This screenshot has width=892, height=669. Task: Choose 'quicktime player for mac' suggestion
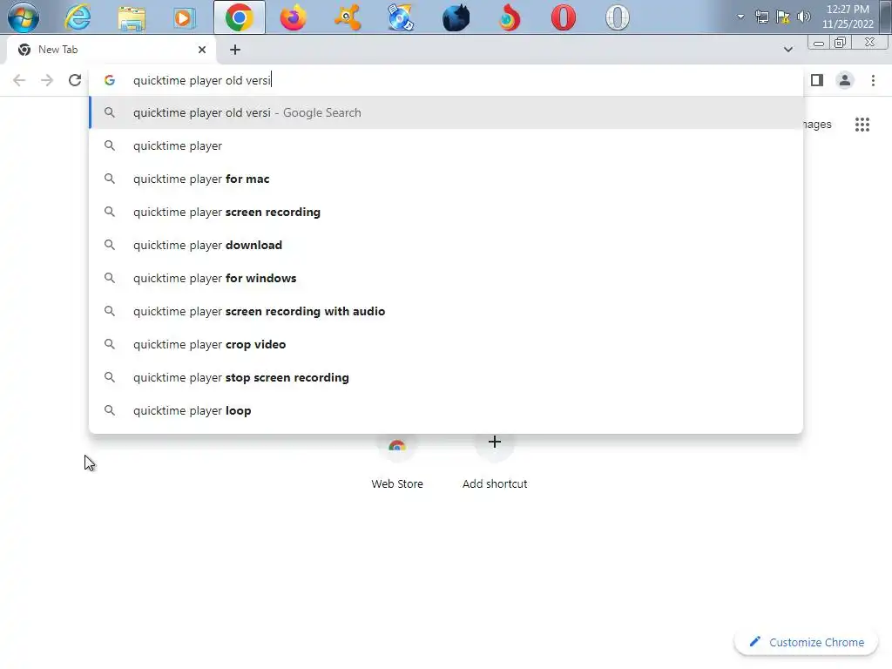[x=446, y=179]
